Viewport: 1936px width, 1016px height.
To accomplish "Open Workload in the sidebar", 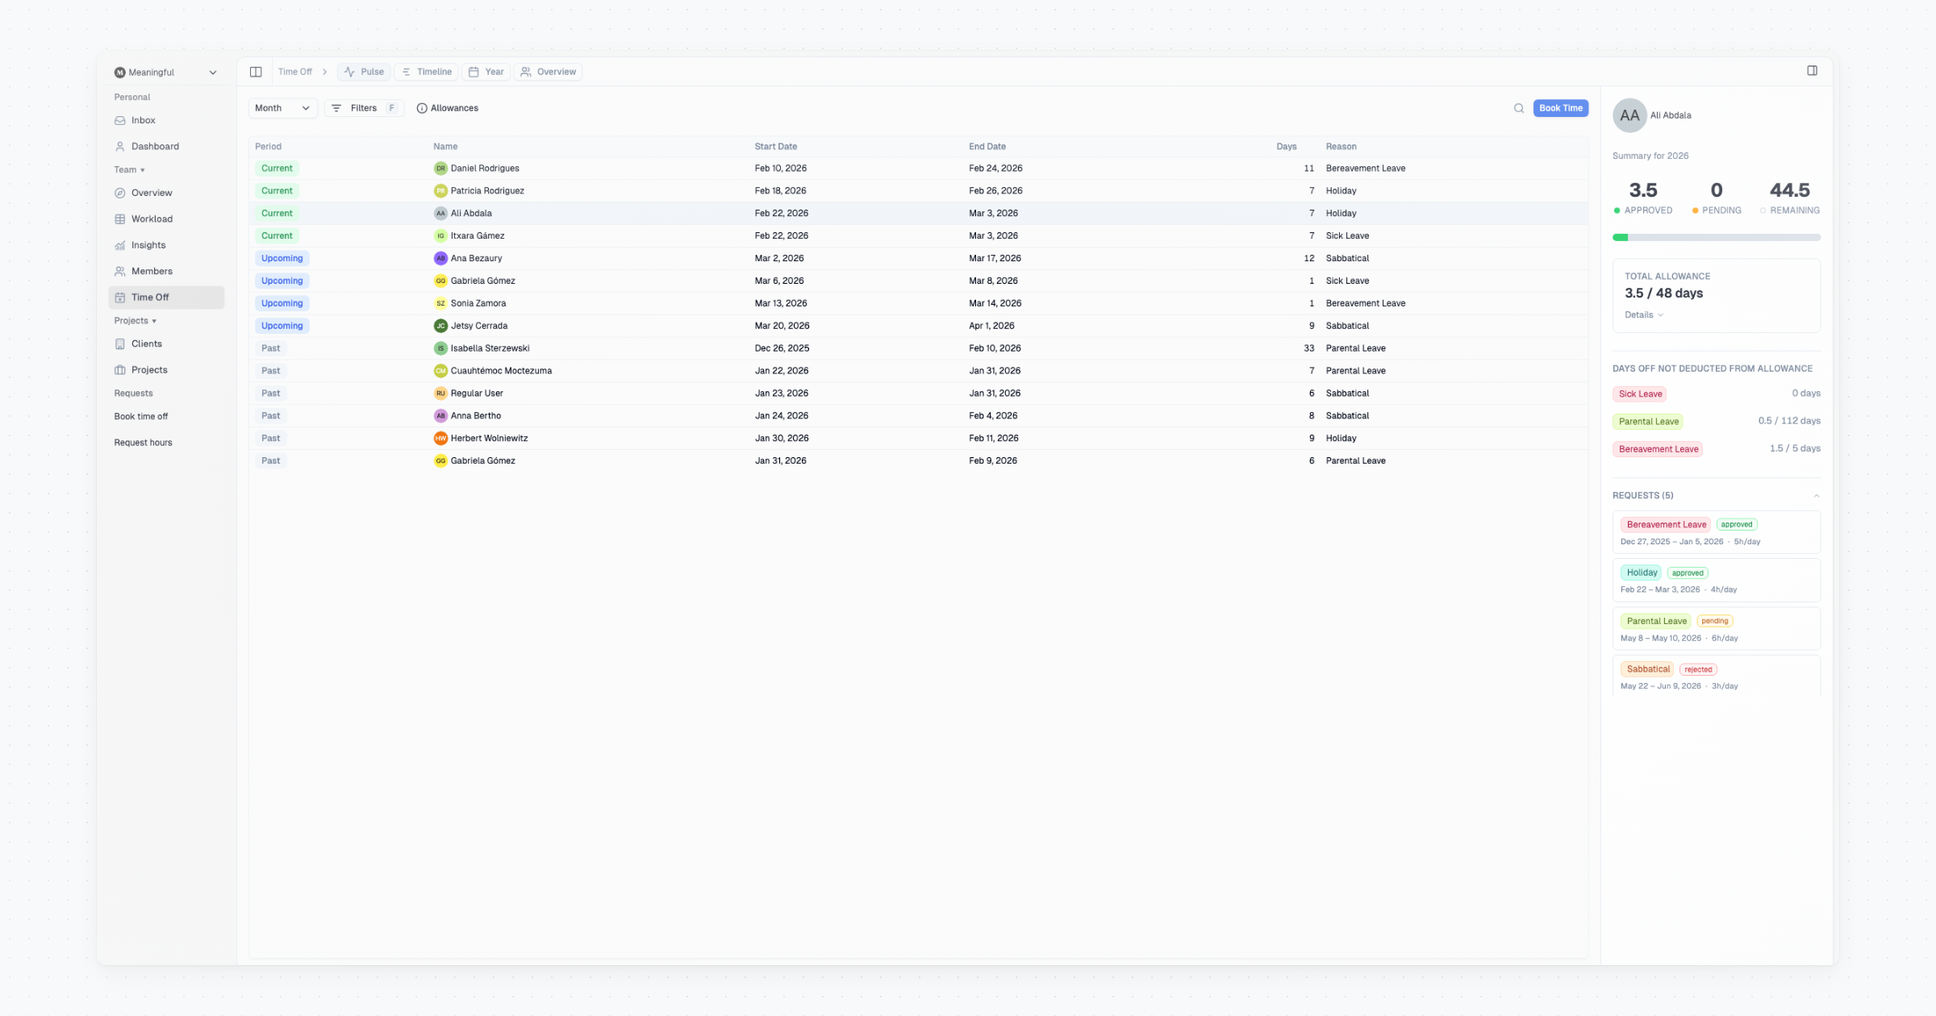I will coord(152,219).
